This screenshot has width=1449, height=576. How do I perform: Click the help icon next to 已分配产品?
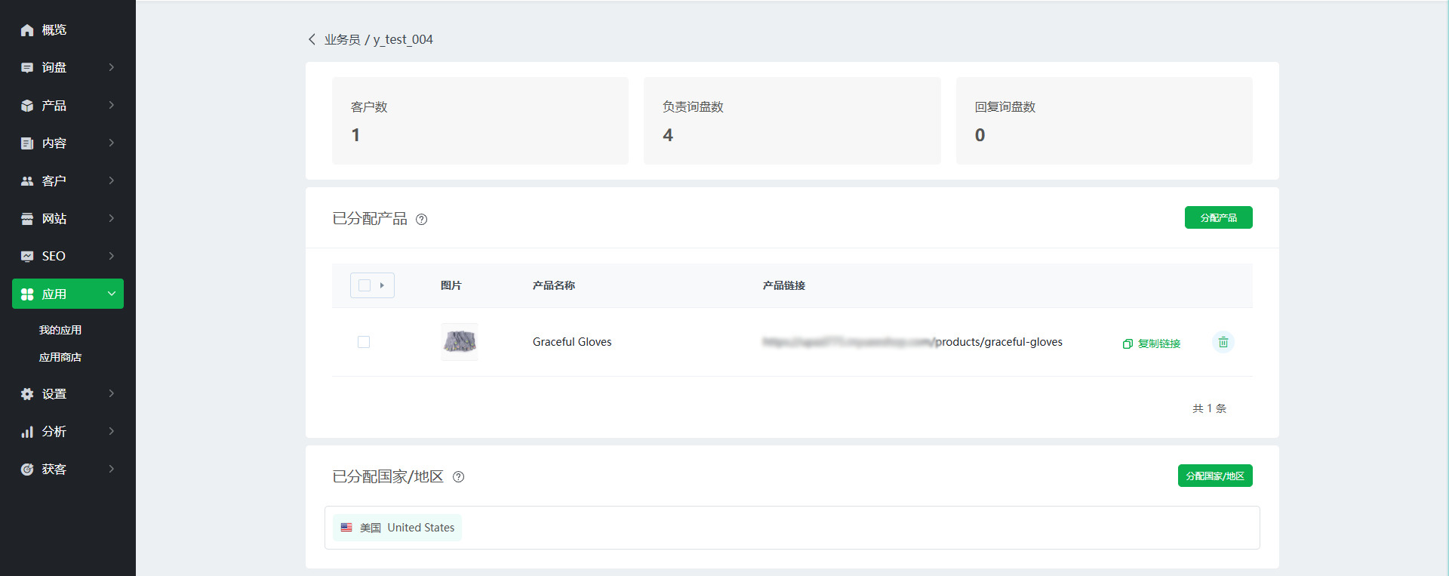[x=422, y=220]
